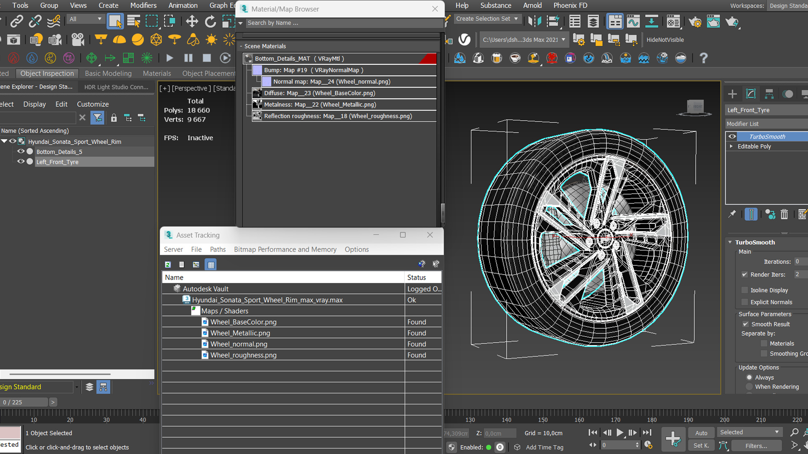Open the project path dropdown
The width and height of the screenshot is (808, 454).
(x=524, y=40)
